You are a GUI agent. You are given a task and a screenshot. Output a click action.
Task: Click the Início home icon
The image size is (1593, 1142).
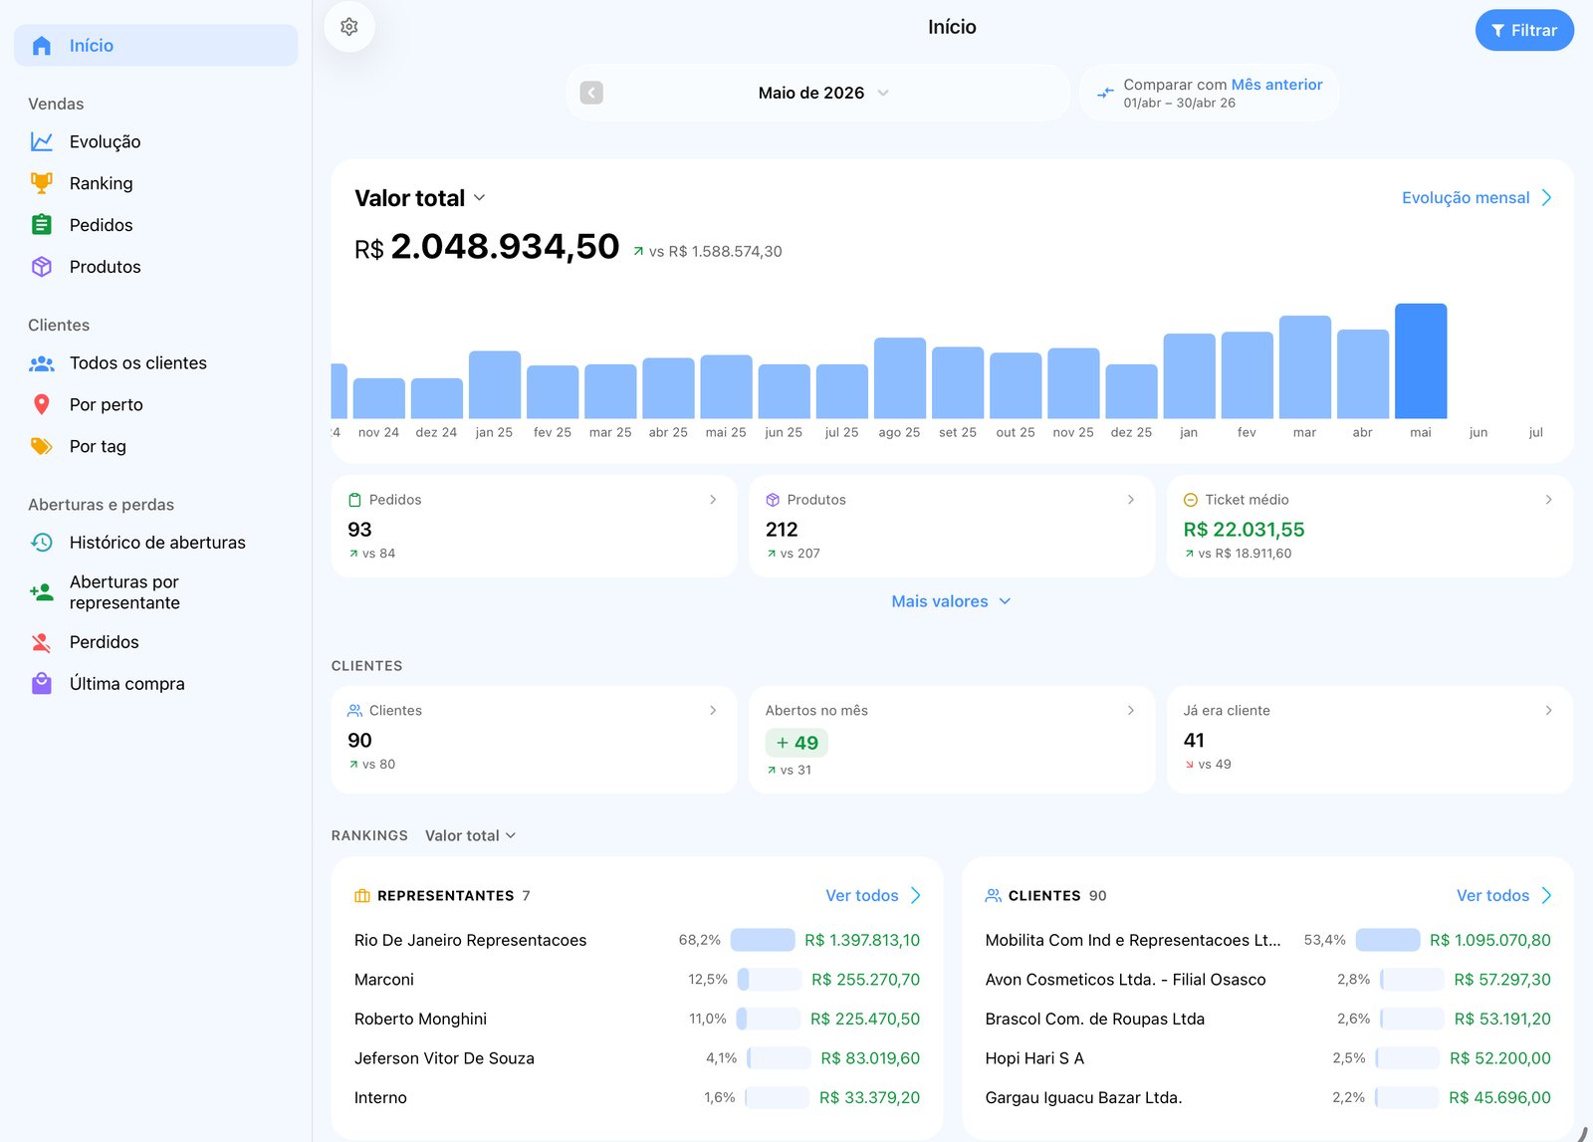point(42,46)
